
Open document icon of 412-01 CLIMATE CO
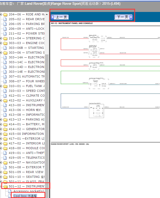point(5,96)
